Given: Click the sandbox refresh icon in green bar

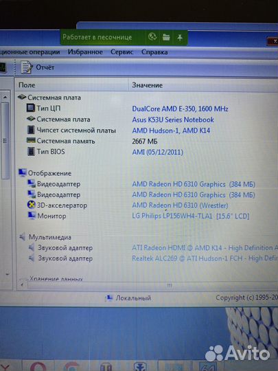Looking at the screenshot, I should pos(152,36).
